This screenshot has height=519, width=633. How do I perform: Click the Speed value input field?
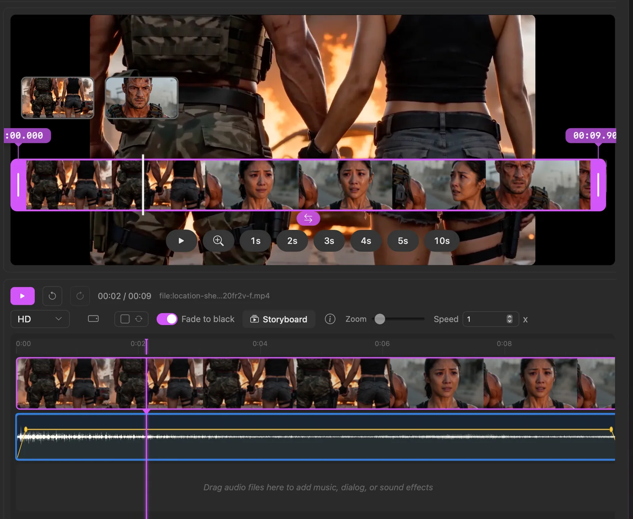pyautogui.click(x=491, y=319)
